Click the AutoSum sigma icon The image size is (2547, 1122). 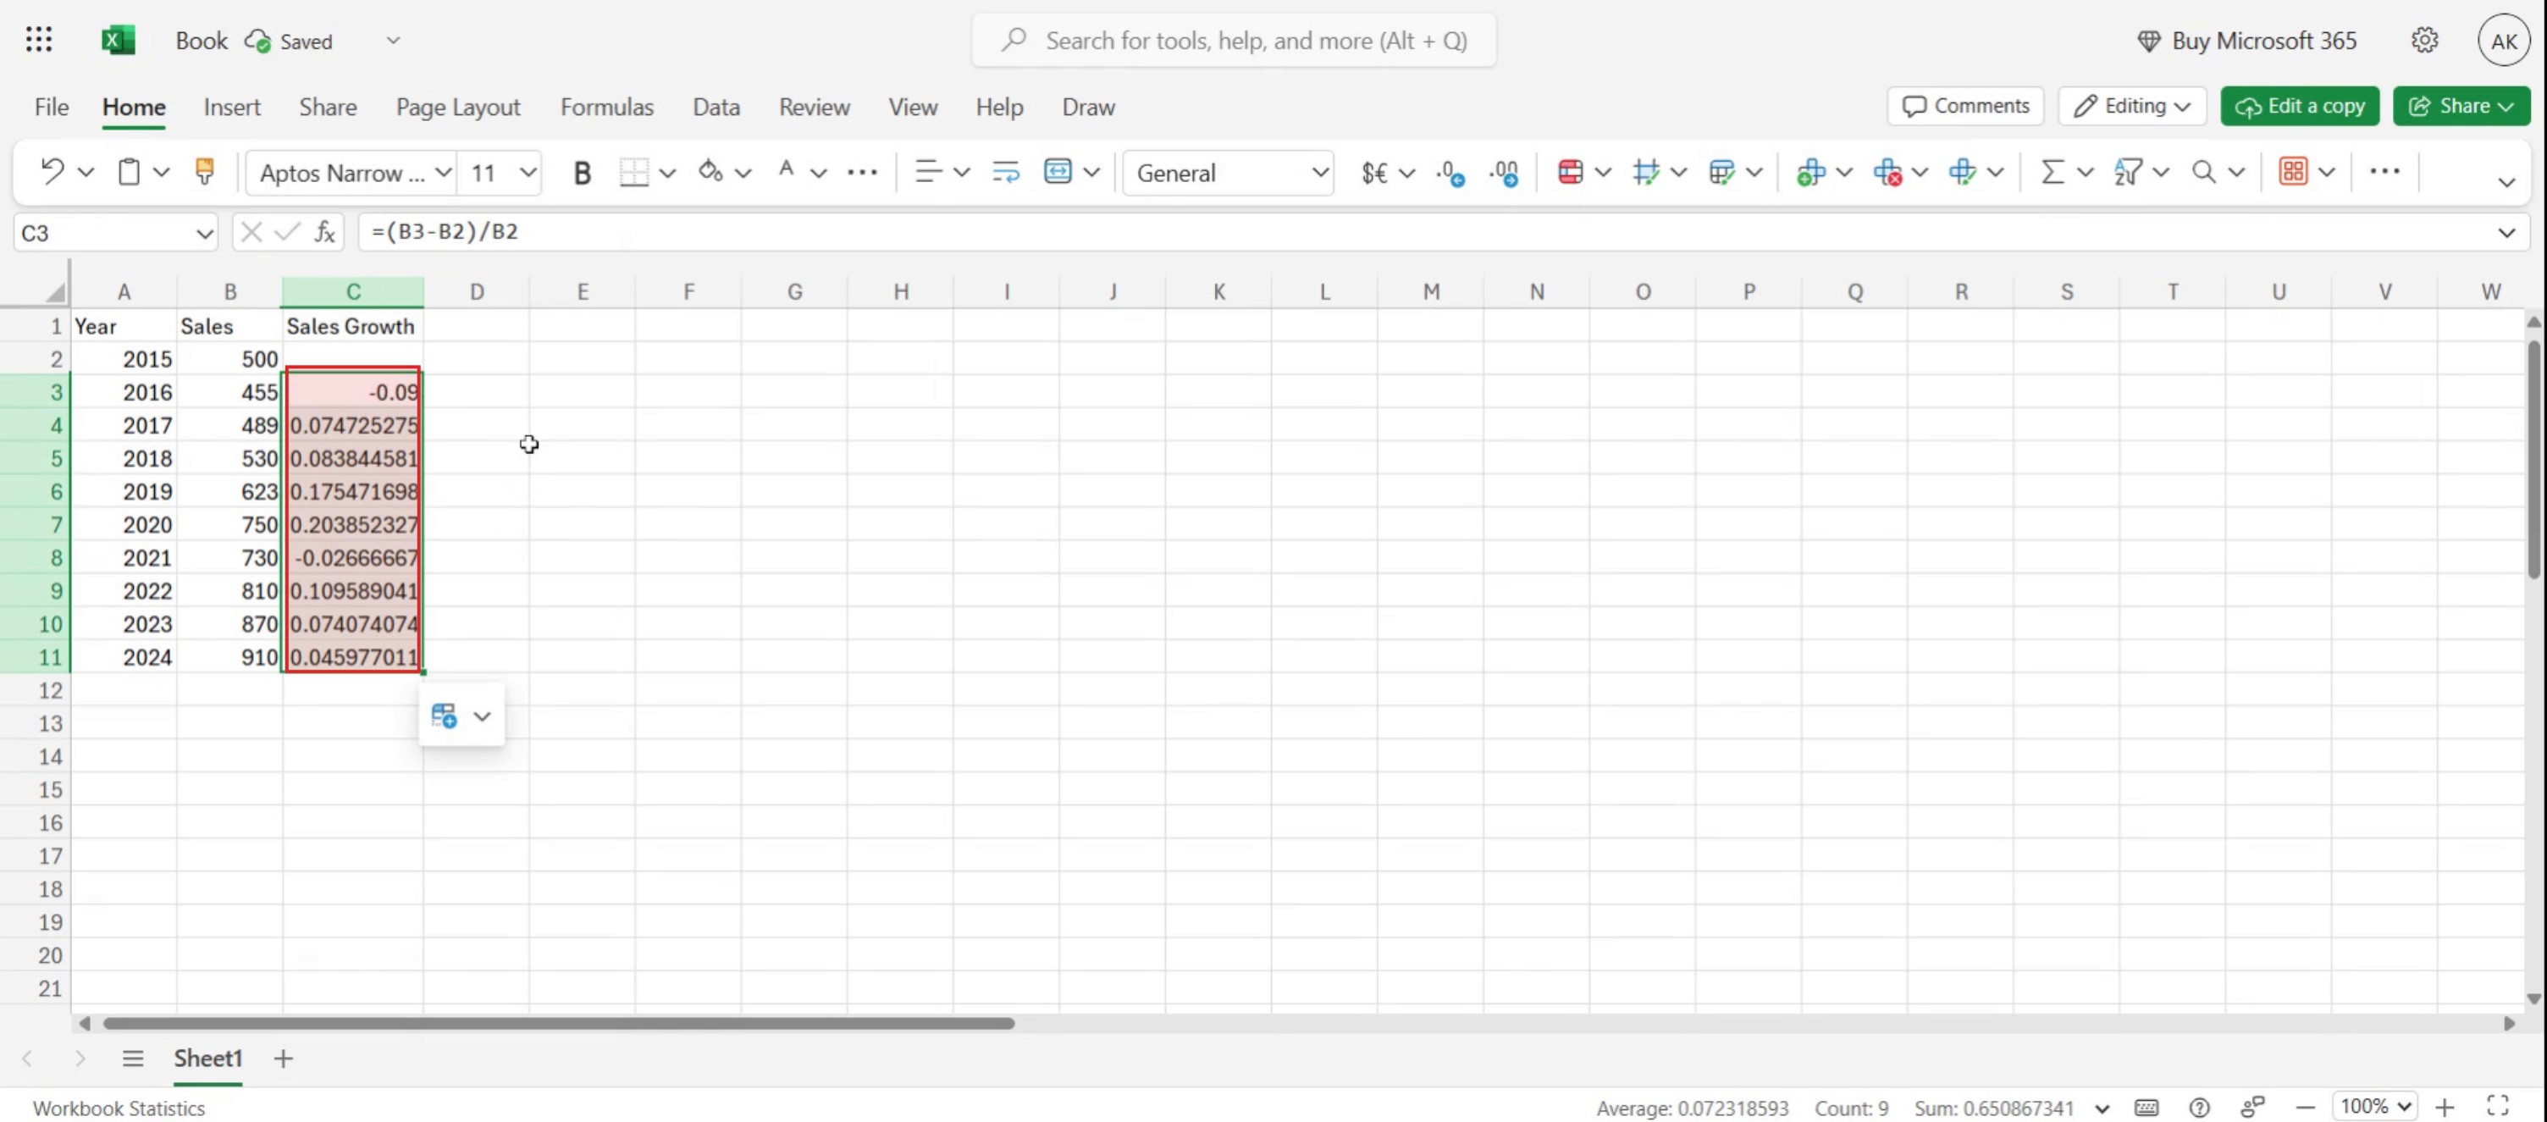click(x=2053, y=172)
